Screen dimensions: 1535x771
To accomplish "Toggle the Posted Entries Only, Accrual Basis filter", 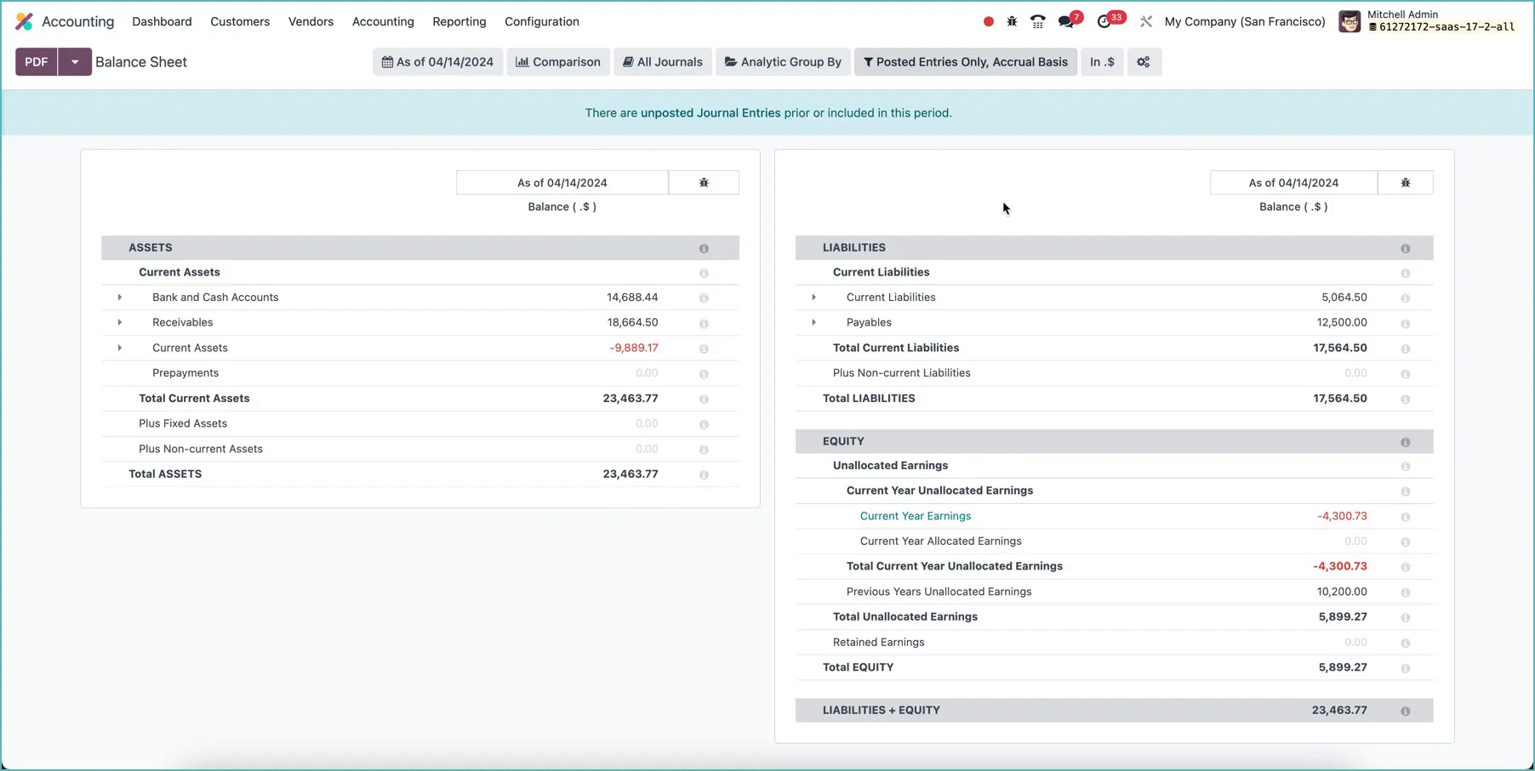I will (965, 61).
